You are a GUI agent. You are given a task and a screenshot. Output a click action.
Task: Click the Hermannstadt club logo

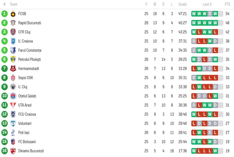point(13,69)
